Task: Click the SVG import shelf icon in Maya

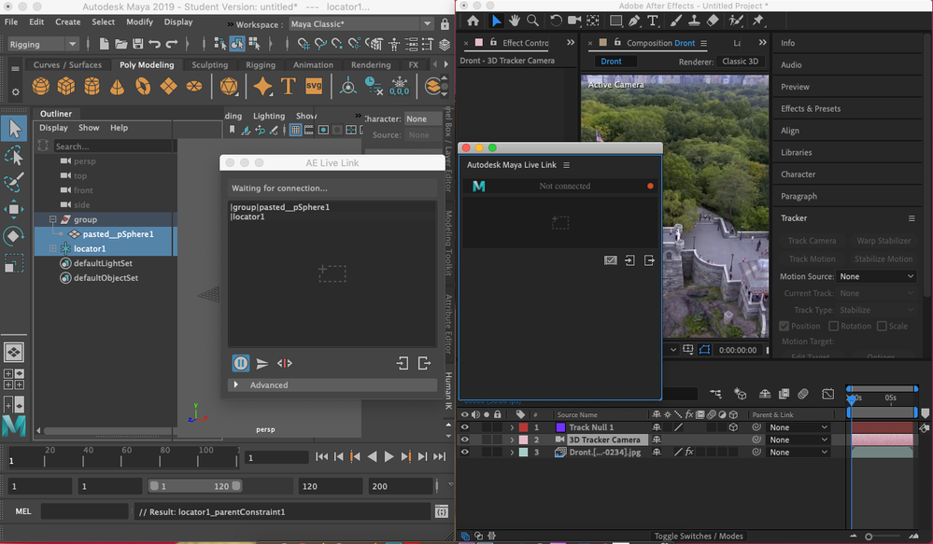Action: pyautogui.click(x=314, y=86)
